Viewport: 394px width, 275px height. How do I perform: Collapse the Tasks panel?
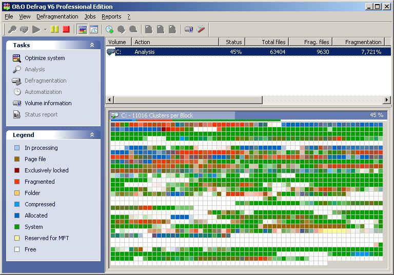[x=92, y=45]
